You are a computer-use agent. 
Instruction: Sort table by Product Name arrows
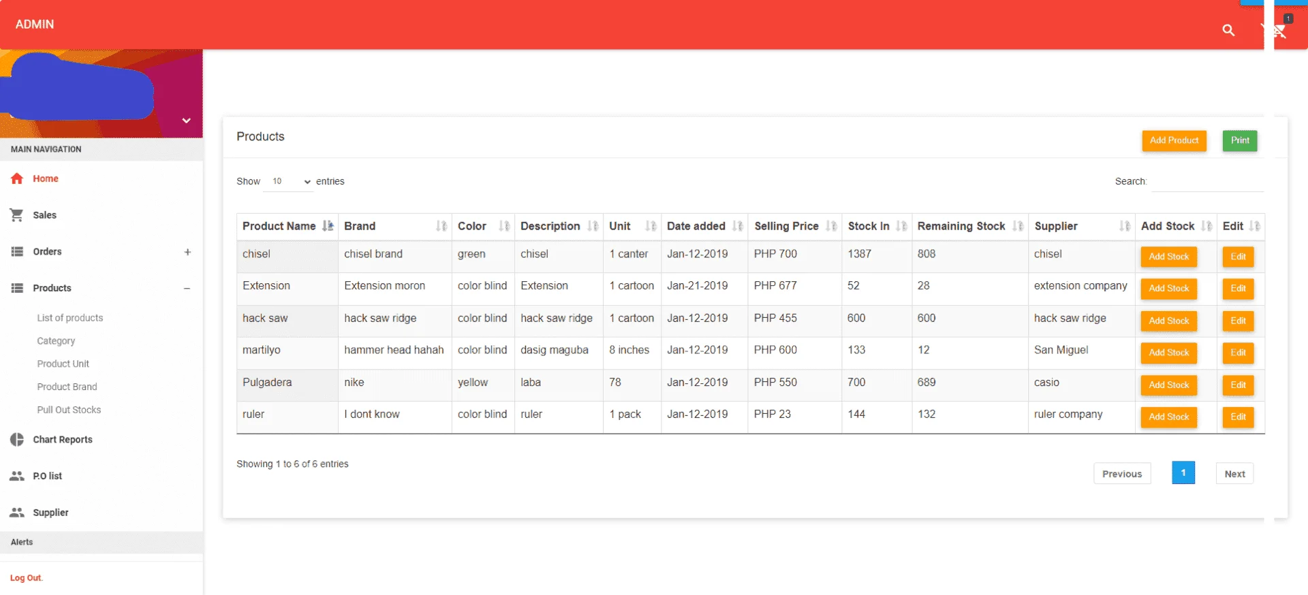[328, 226]
